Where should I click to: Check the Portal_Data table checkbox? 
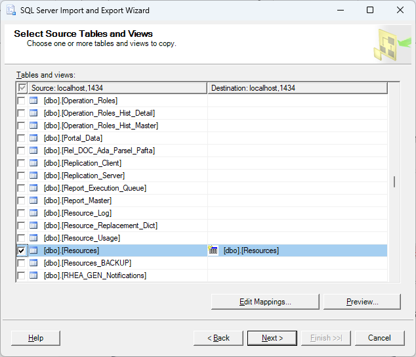(21, 138)
